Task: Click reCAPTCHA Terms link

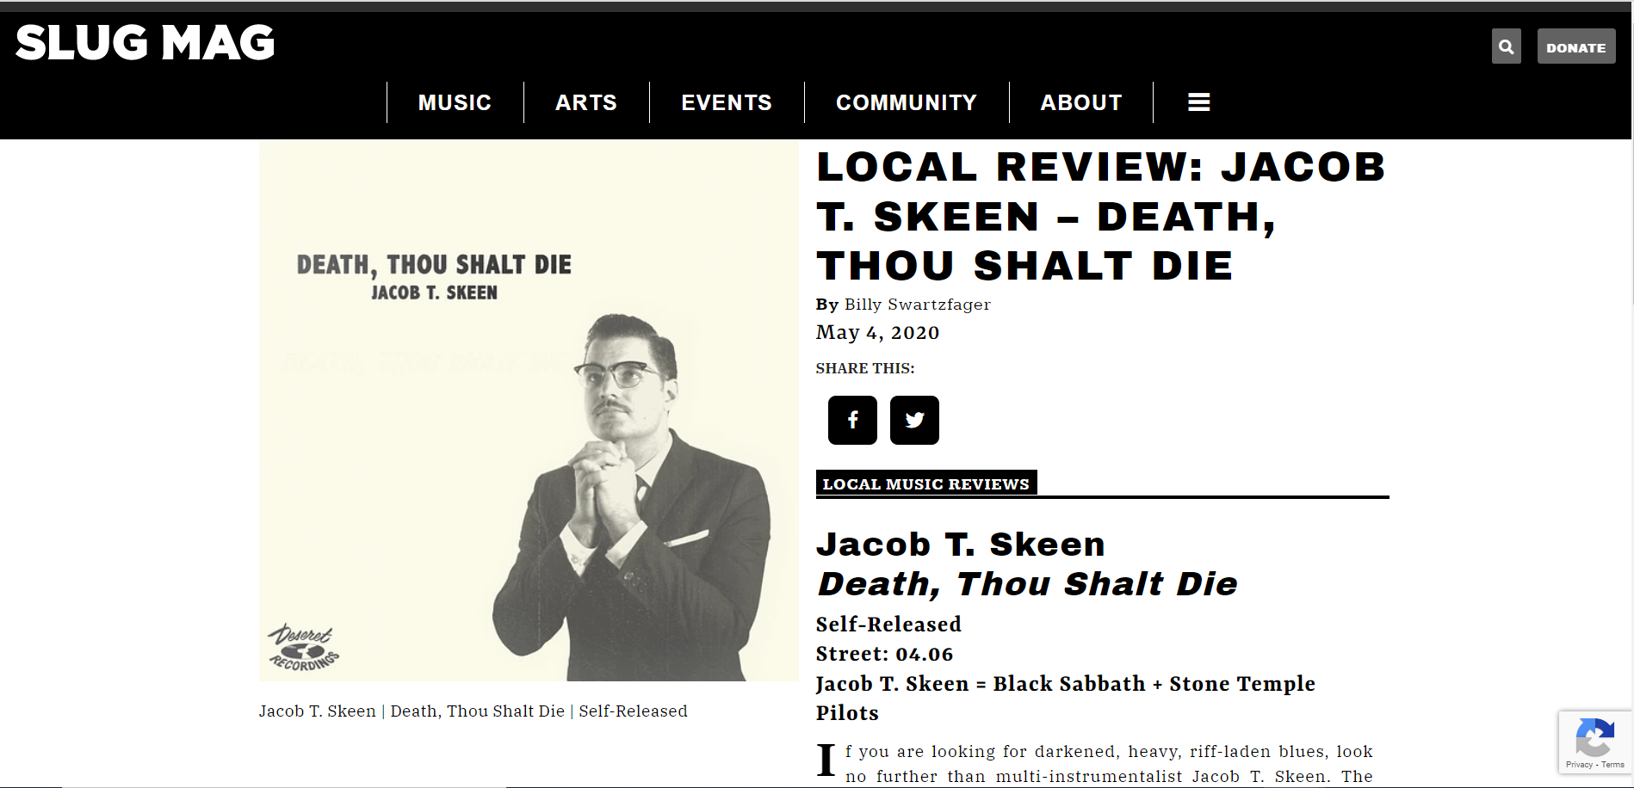Action: (1612, 765)
